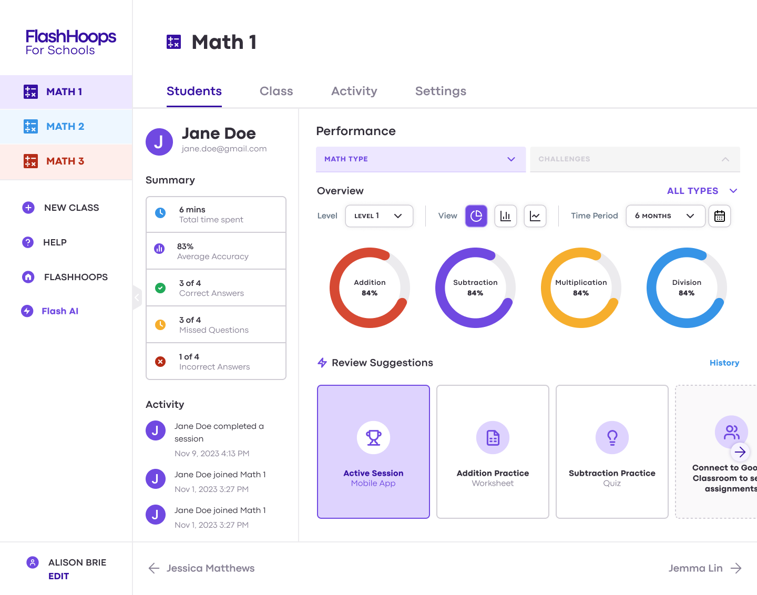
Task: Switch to the Students tab
Action: (x=194, y=91)
